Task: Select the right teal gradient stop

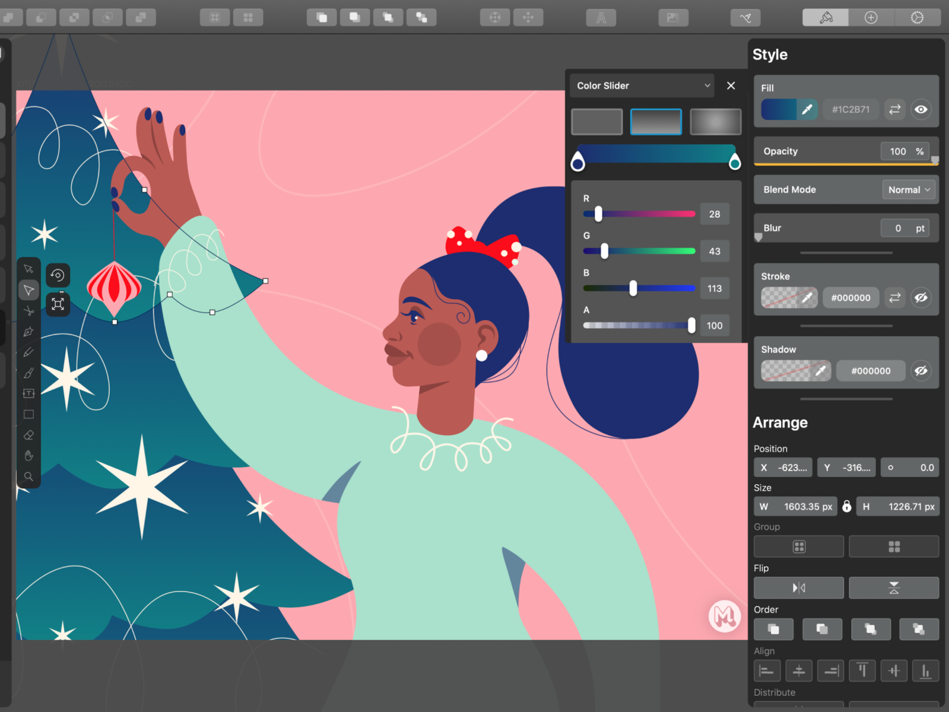Action: (735, 161)
